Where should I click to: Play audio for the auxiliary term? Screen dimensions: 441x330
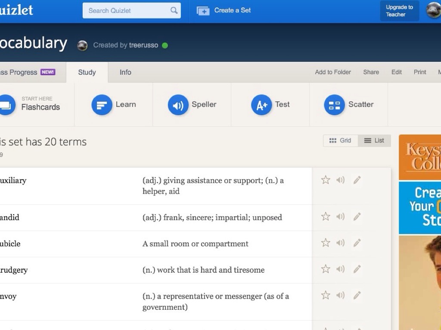(341, 180)
